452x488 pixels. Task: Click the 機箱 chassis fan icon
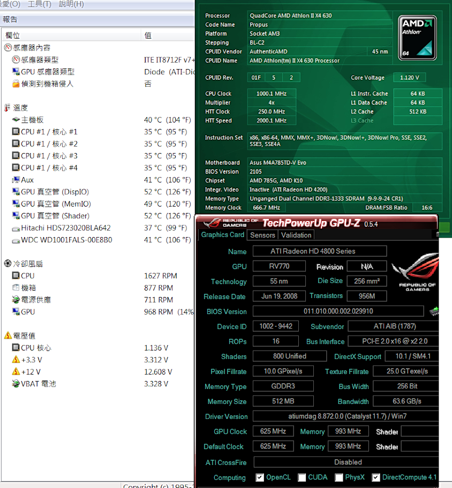(x=16, y=287)
